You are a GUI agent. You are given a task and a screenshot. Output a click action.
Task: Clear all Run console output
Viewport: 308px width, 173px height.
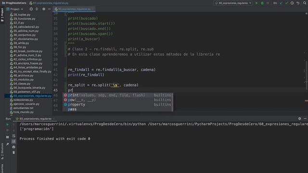[x=13, y=152]
